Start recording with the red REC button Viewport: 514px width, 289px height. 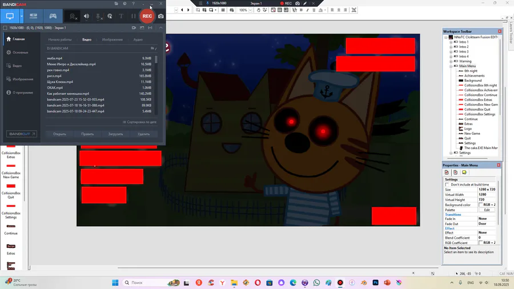pyautogui.click(x=147, y=16)
